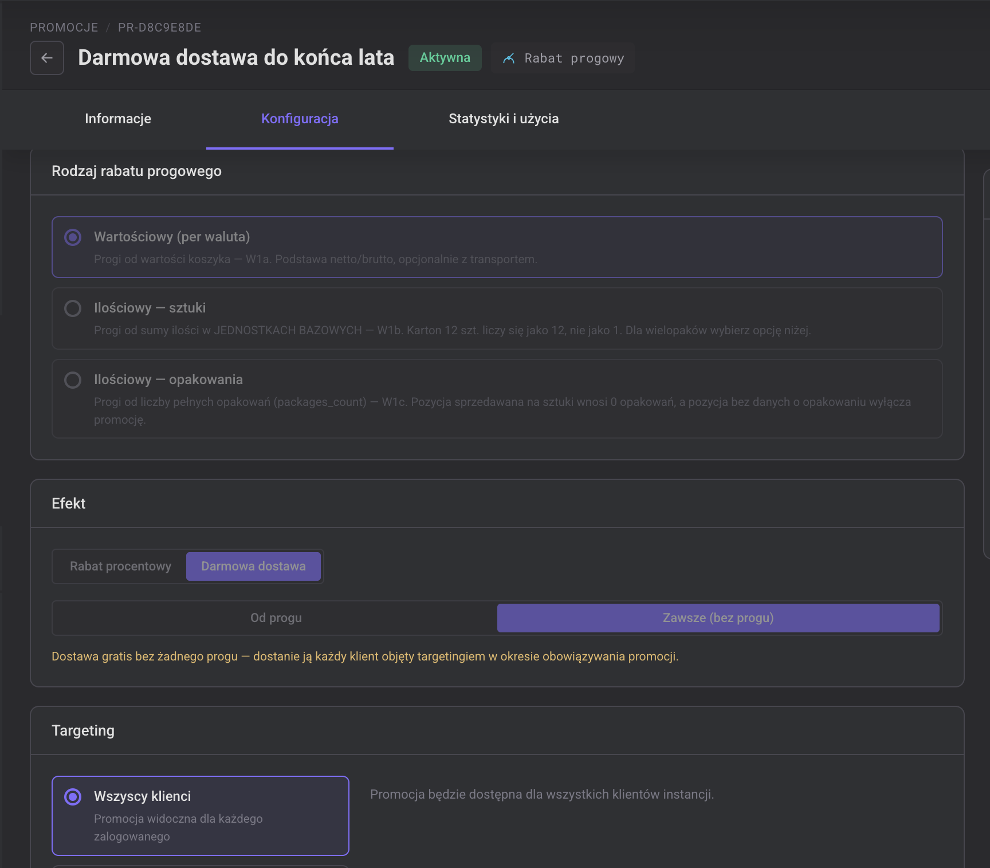Screen dimensions: 990x868
Task: Select the Ilościowy — sztuki radio option
Action: point(73,308)
